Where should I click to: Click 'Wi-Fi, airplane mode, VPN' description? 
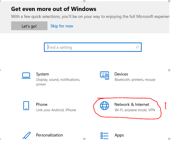pyautogui.click(x=135, y=110)
